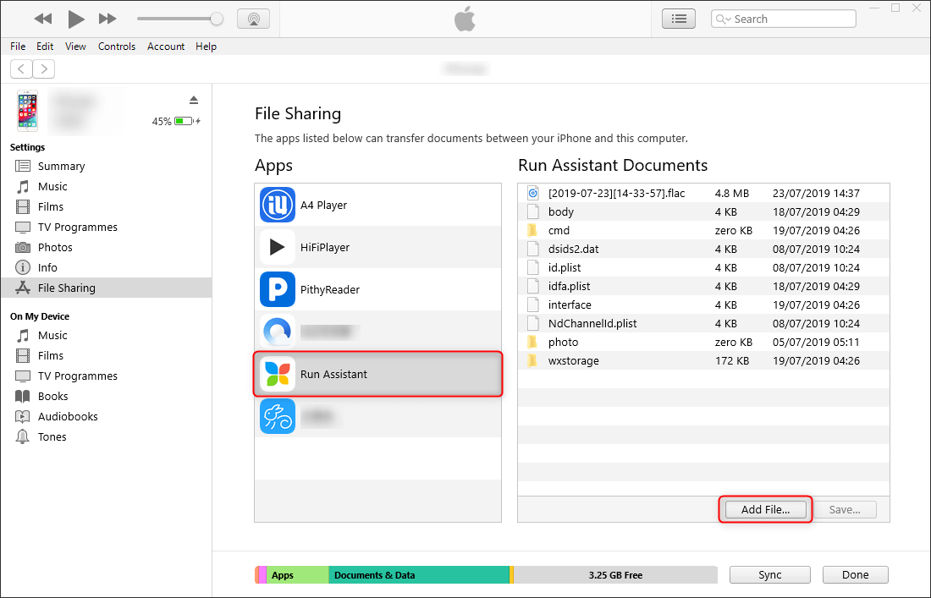Select the Run Assistant app icon
The image size is (931, 598).
[278, 374]
